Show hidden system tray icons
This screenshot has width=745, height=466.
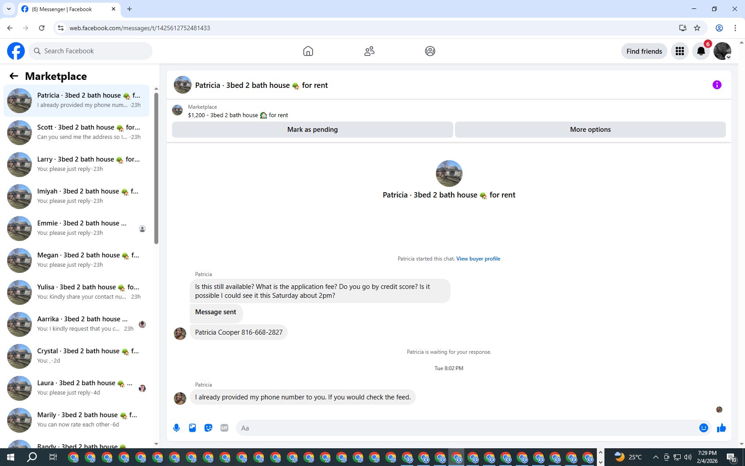[x=655, y=457]
